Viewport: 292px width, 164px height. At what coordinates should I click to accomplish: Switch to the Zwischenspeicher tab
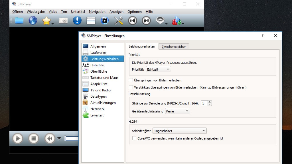[x=174, y=47]
